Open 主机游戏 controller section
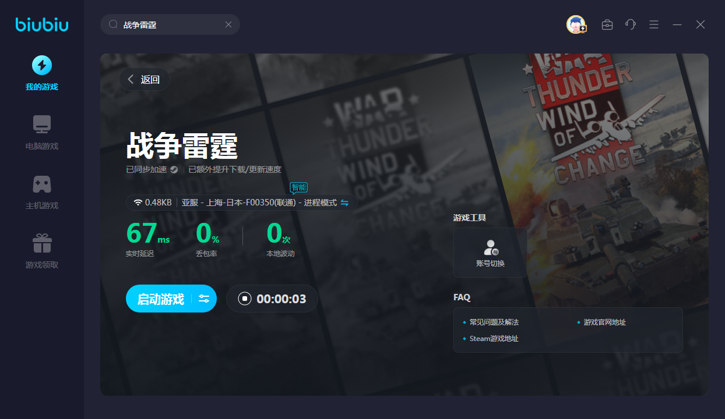The width and height of the screenshot is (725, 419). 41,192
